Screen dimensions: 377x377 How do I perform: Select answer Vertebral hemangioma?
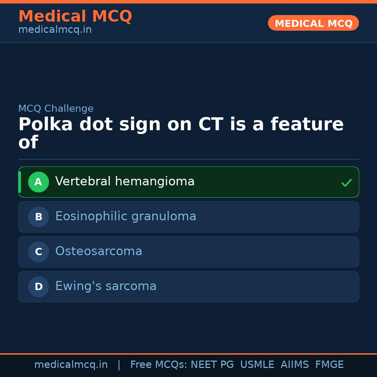coord(125,182)
